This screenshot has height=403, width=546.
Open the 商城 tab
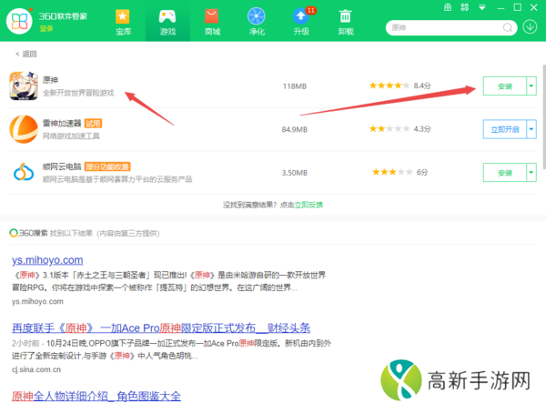pyautogui.click(x=212, y=22)
